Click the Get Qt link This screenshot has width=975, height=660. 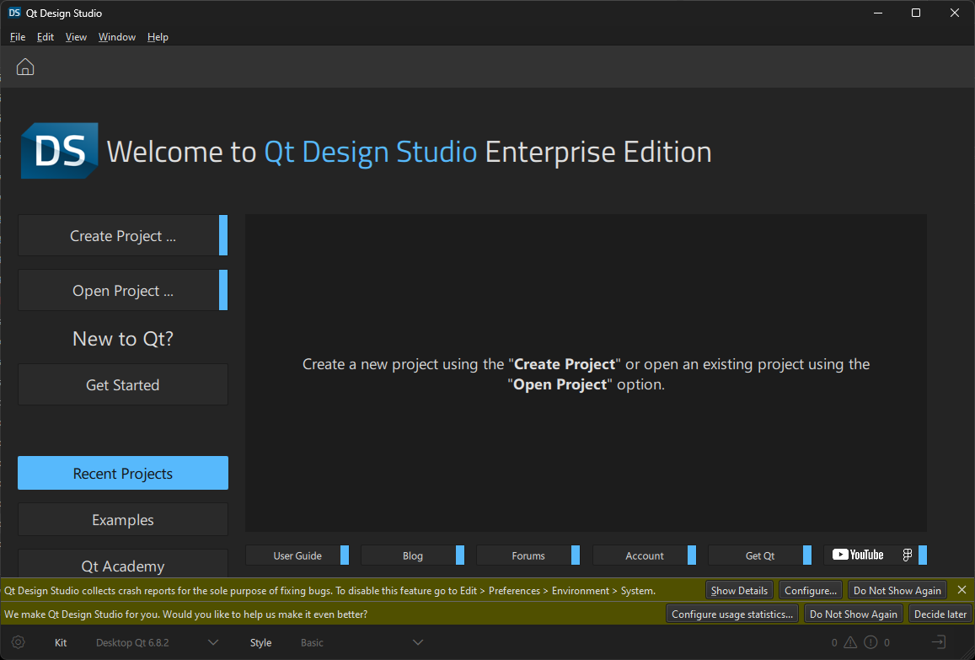tap(760, 555)
